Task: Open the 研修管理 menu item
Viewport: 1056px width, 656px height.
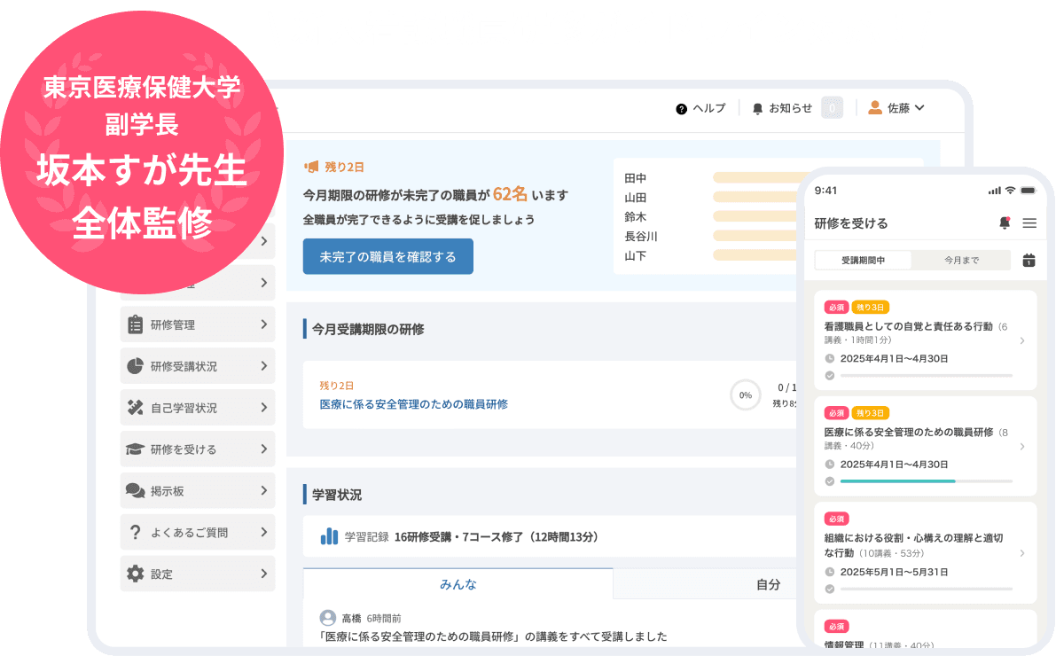Action: [198, 324]
